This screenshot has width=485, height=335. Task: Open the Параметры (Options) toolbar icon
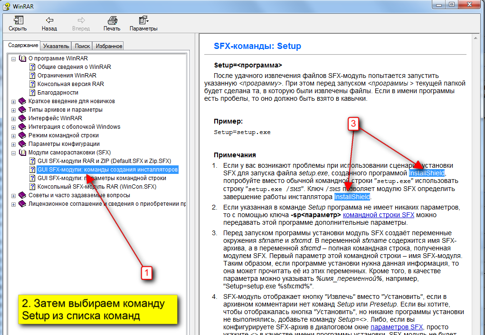point(143,20)
